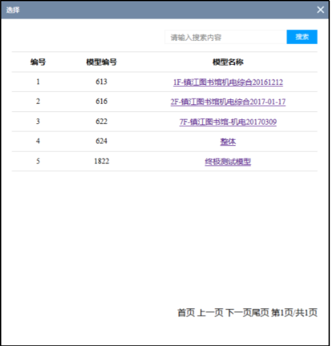The height and width of the screenshot is (346, 331).
Task: Click model number 624 cell
Action: pyautogui.click(x=102, y=141)
